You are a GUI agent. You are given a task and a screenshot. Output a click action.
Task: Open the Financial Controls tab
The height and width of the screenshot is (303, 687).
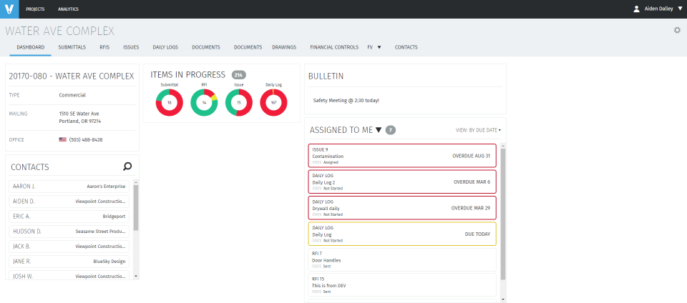tap(334, 47)
